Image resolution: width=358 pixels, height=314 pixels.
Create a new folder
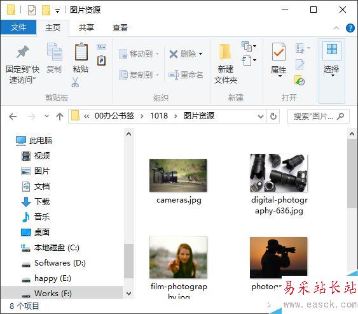tap(225, 63)
